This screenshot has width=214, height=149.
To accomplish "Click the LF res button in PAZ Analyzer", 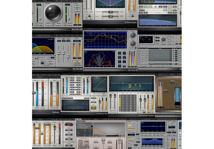I will click(119, 53).
